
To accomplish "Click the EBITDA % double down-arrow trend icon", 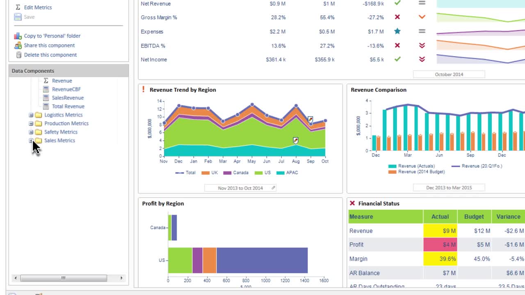I will click(x=422, y=45).
